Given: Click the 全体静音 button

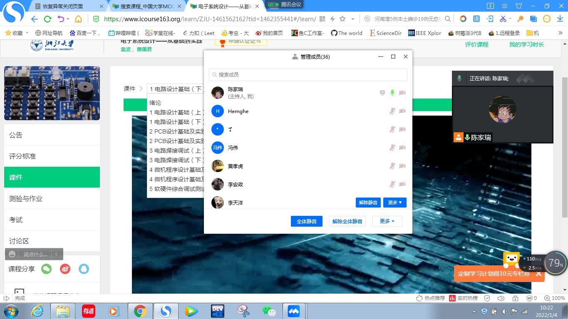Looking at the screenshot, I should click(x=306, y=222).
